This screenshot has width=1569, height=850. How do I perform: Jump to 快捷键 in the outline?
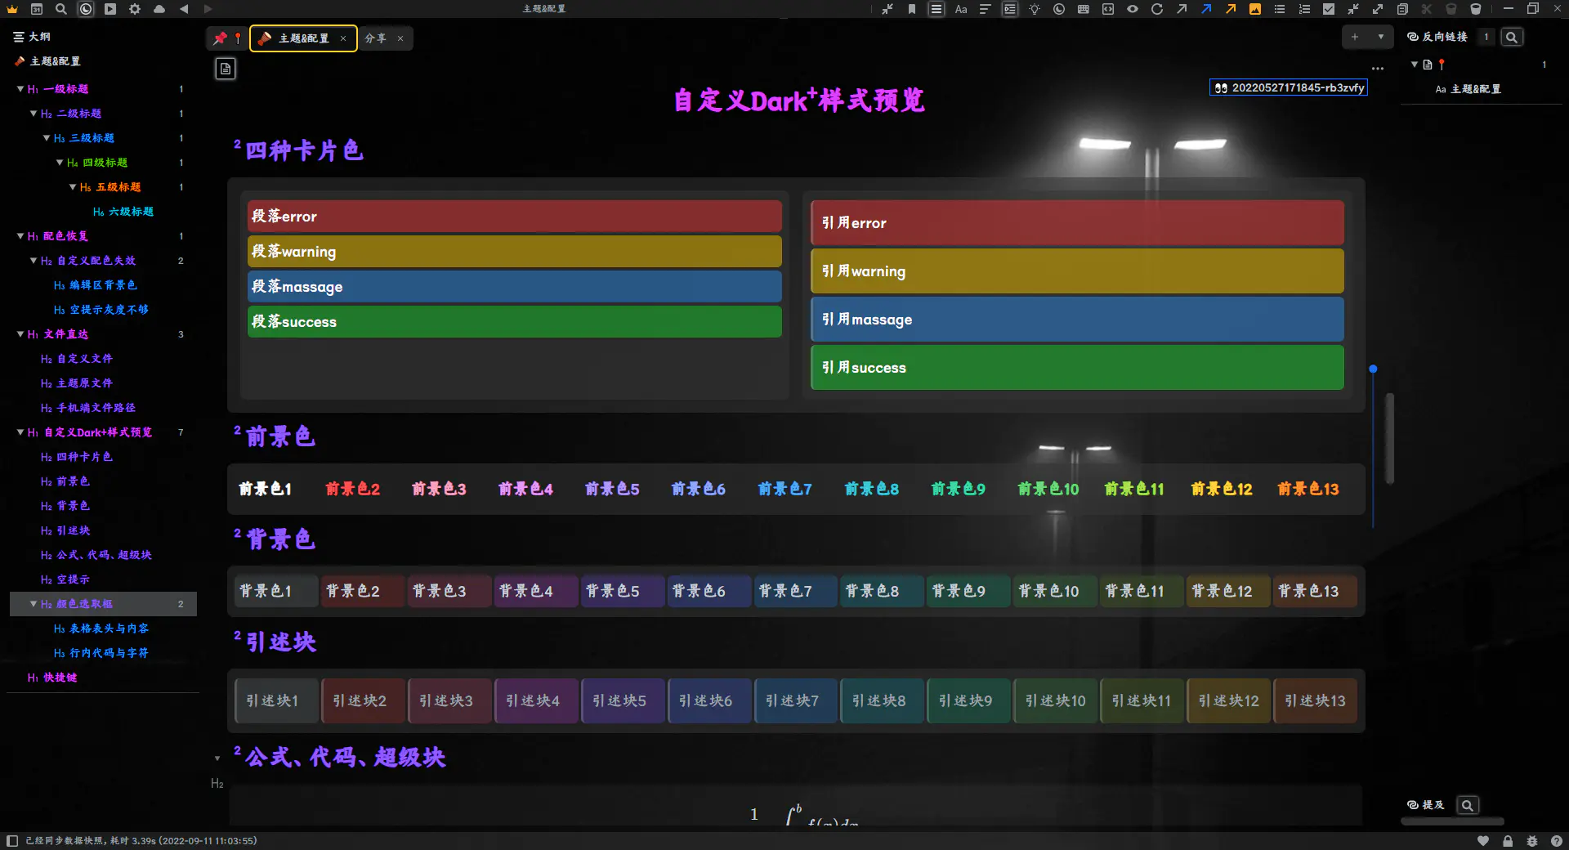[x=60, y=678]
